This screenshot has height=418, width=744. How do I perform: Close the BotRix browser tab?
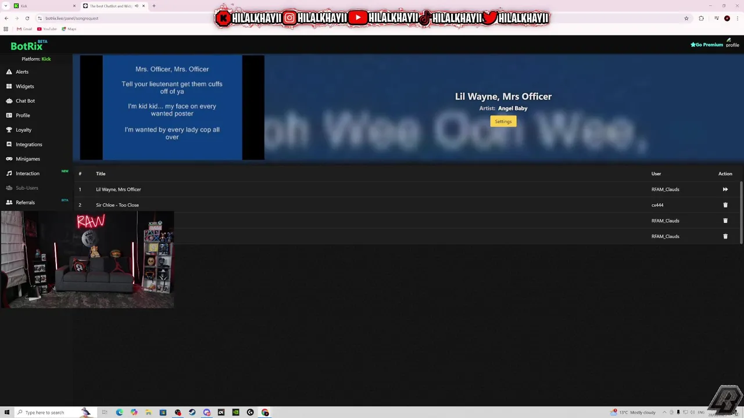click(144, 6)
